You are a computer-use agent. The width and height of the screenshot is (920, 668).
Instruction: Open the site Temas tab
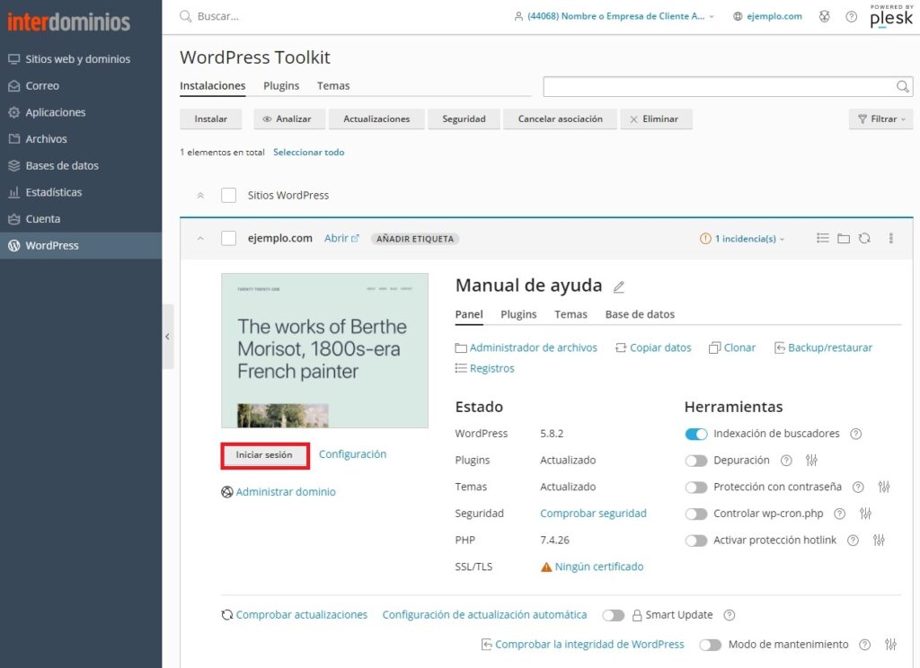click(x=571, y=314)
